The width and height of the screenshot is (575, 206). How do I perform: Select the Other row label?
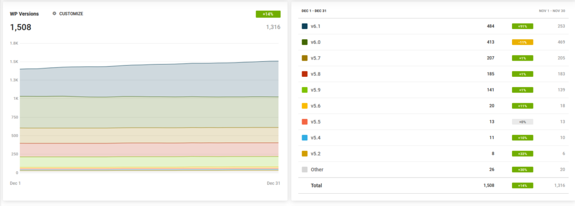point(317,170)
